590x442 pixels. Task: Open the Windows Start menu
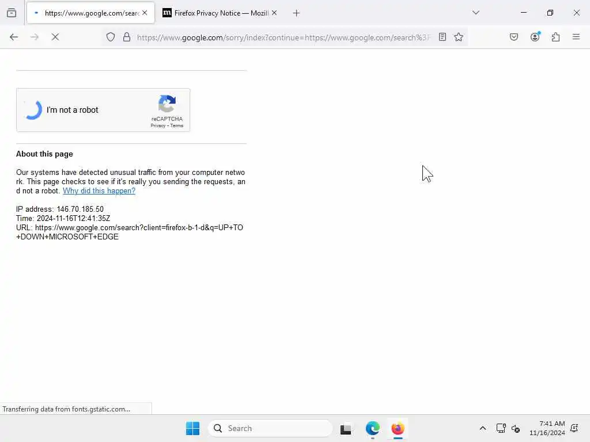(192, 428)
